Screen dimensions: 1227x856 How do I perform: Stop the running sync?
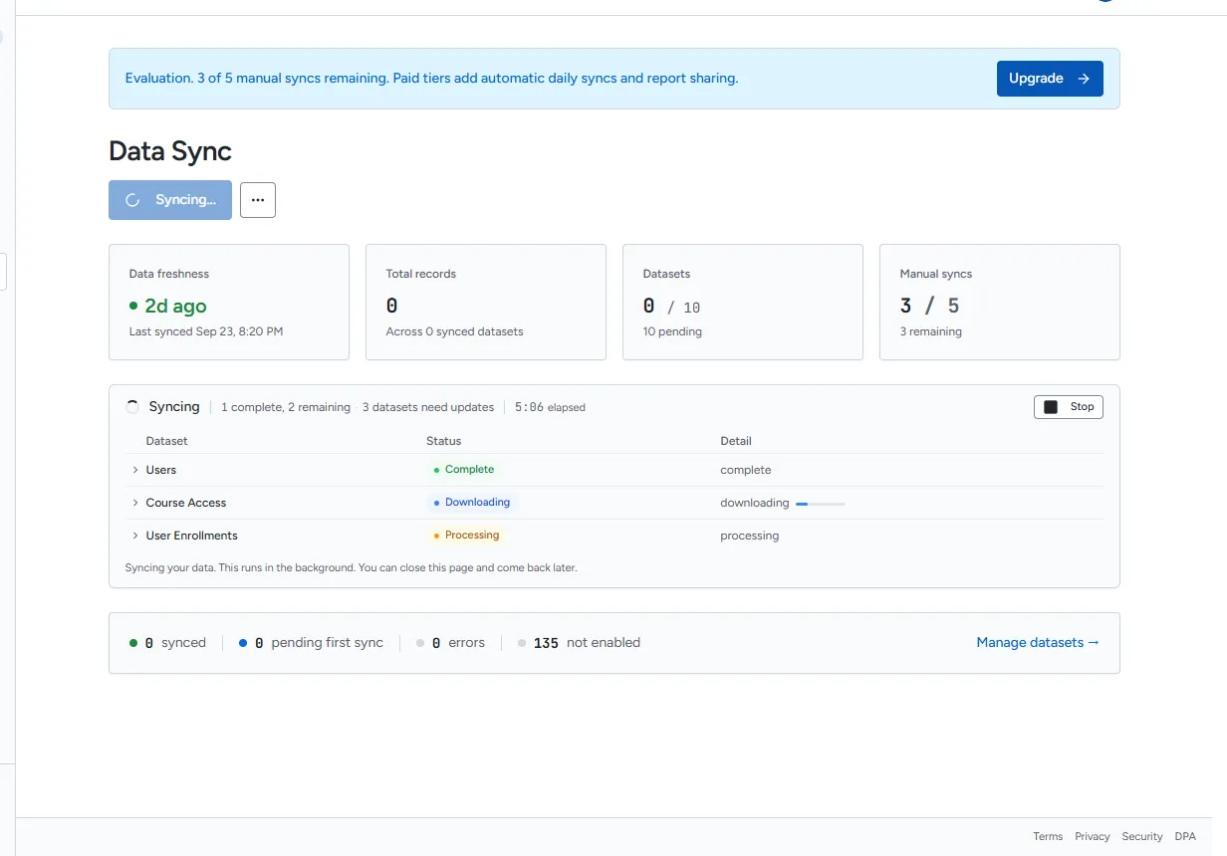tap(1069, 407)
